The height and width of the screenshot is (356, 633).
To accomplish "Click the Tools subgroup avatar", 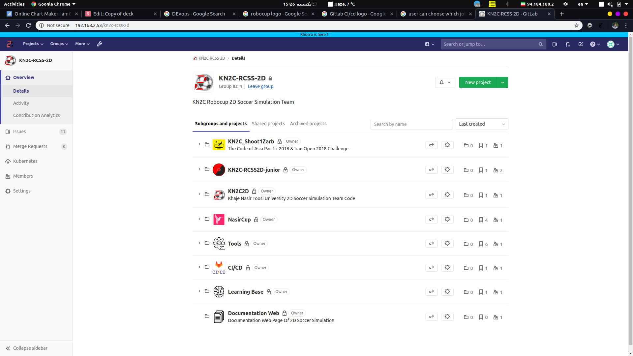I will 219,244.
